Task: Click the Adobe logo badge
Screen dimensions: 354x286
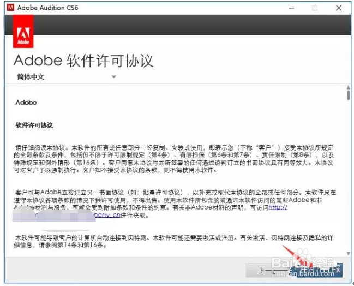Action: pyautogui.click(x=23, y=32)
